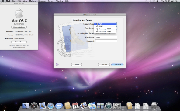Pick Exchange IMAP from the list
This screenshot has height=111, width=180.
105,31
